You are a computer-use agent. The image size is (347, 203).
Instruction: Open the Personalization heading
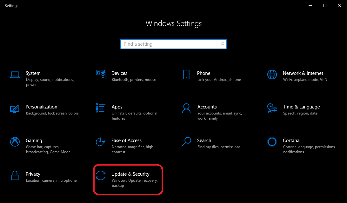[x=41, y=107]
